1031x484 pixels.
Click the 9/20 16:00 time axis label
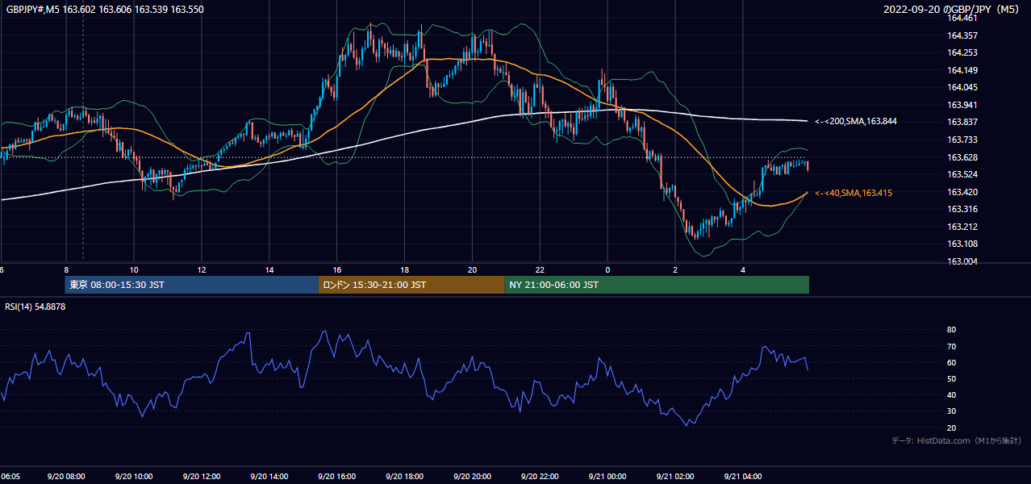[x=337, y=477]
